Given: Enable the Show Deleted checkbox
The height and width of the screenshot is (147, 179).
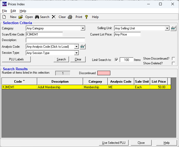Looking at the screenshot, I should point(173,63).
